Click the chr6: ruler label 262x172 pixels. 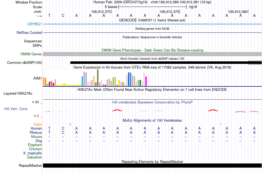point(38,12)
